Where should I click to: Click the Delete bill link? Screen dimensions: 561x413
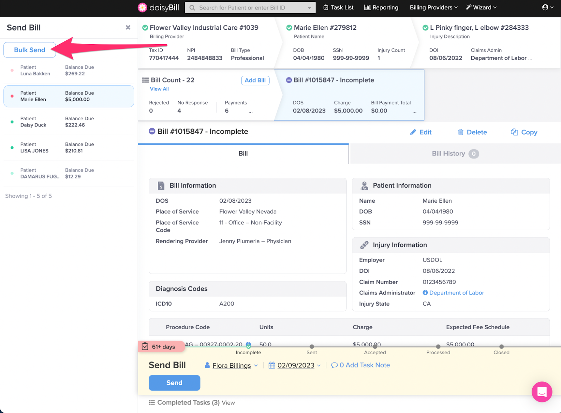tap(472, 132)
